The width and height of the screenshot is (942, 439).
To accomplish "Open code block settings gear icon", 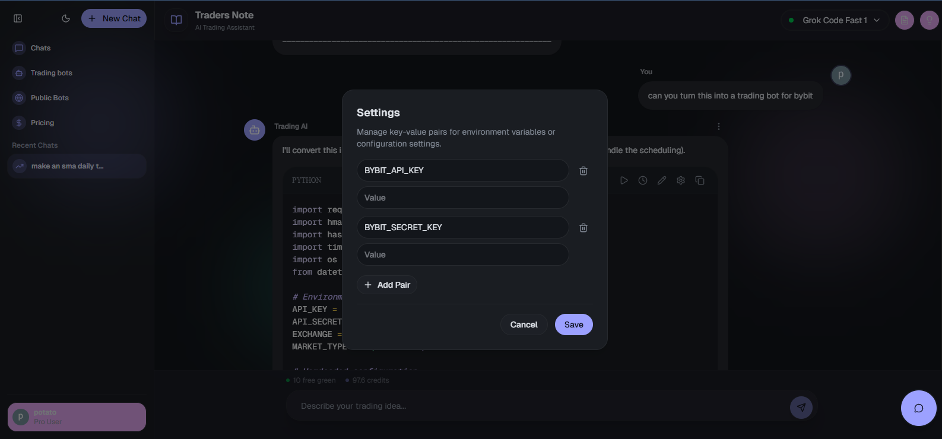I will point(681,180).
